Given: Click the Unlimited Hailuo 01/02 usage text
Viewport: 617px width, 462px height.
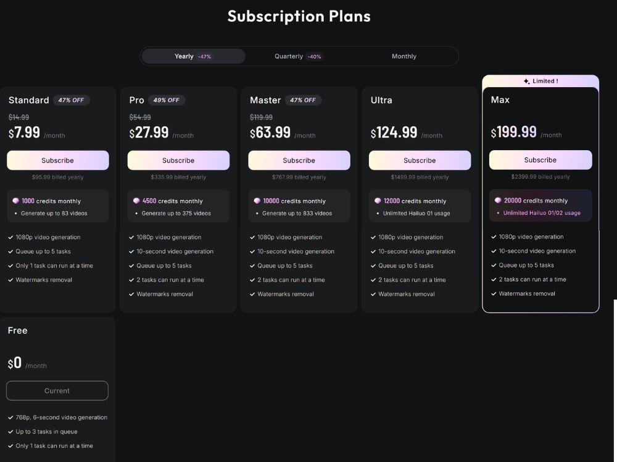Looking at the screenshot, I should tap(542, 213).
